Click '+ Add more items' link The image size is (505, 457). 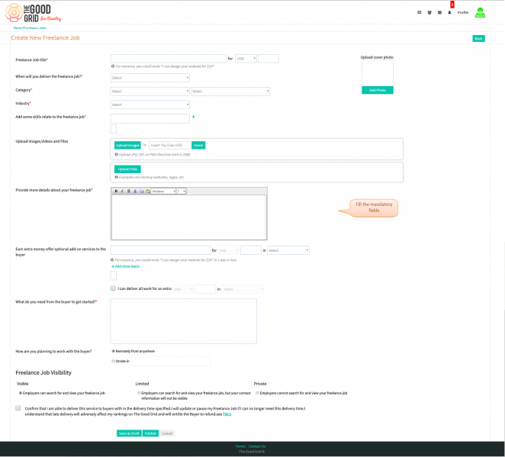[x=125, y=266]
